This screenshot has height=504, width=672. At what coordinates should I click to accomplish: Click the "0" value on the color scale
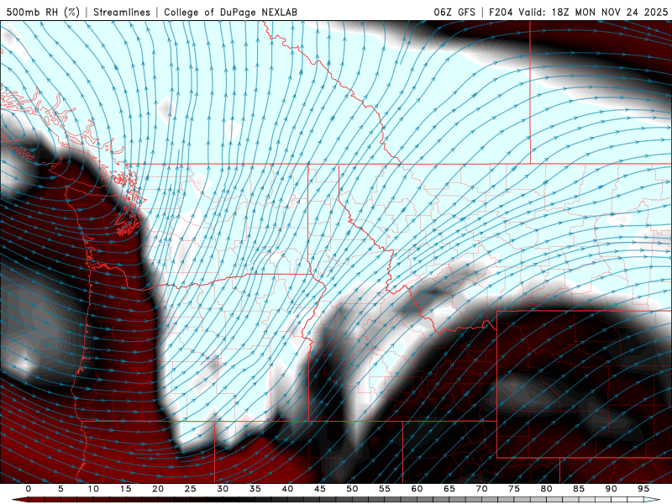pyautogui.click(x=29, y=489)
